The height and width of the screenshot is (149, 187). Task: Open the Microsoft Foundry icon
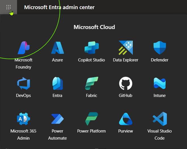tap(24, 48)
